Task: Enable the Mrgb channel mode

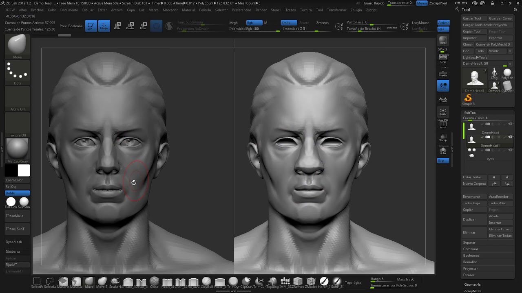Action: [233, 23]
